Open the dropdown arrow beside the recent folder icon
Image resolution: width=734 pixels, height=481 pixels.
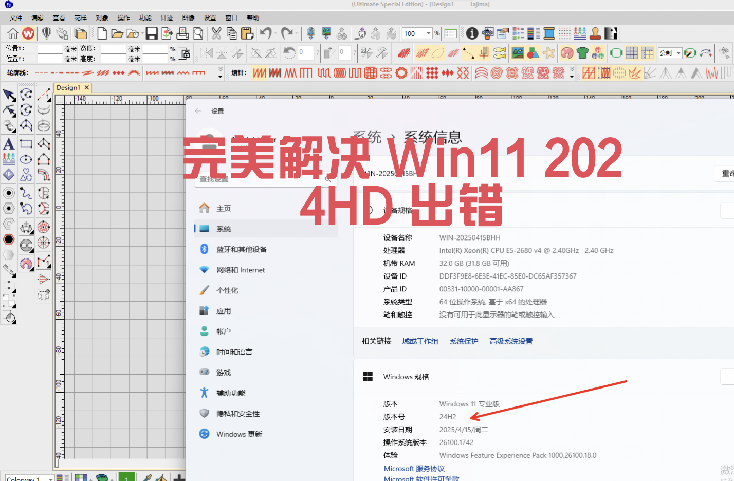(x=142, y=34)
